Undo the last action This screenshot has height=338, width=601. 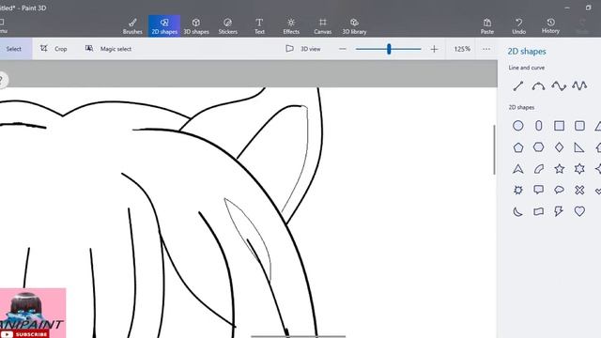tap(519, 26)
